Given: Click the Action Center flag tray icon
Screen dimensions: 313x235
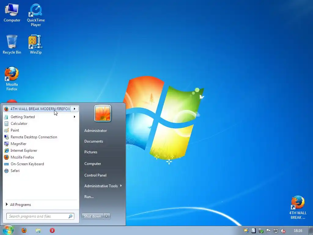Looking at the screenshot, I should [268, 231].
